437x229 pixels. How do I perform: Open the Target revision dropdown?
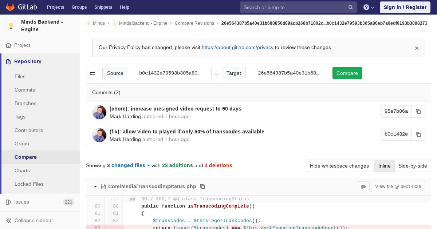point(288,73)
